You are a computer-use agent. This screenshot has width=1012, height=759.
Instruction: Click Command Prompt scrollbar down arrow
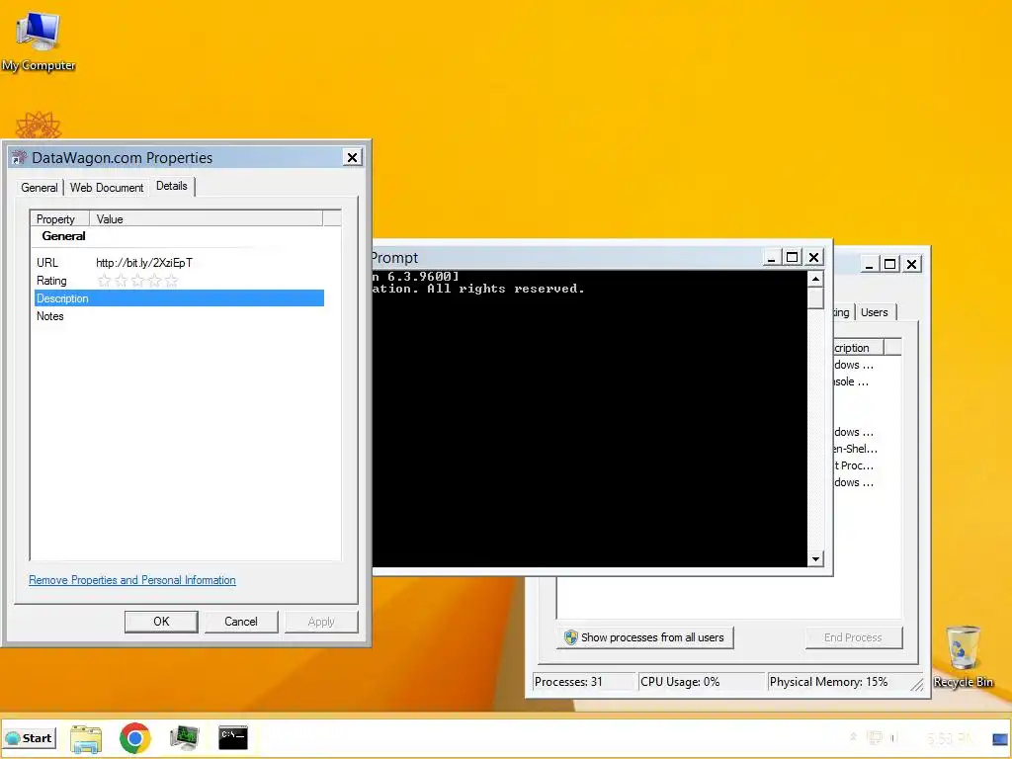pyautogui.click(x=815, y=559)
